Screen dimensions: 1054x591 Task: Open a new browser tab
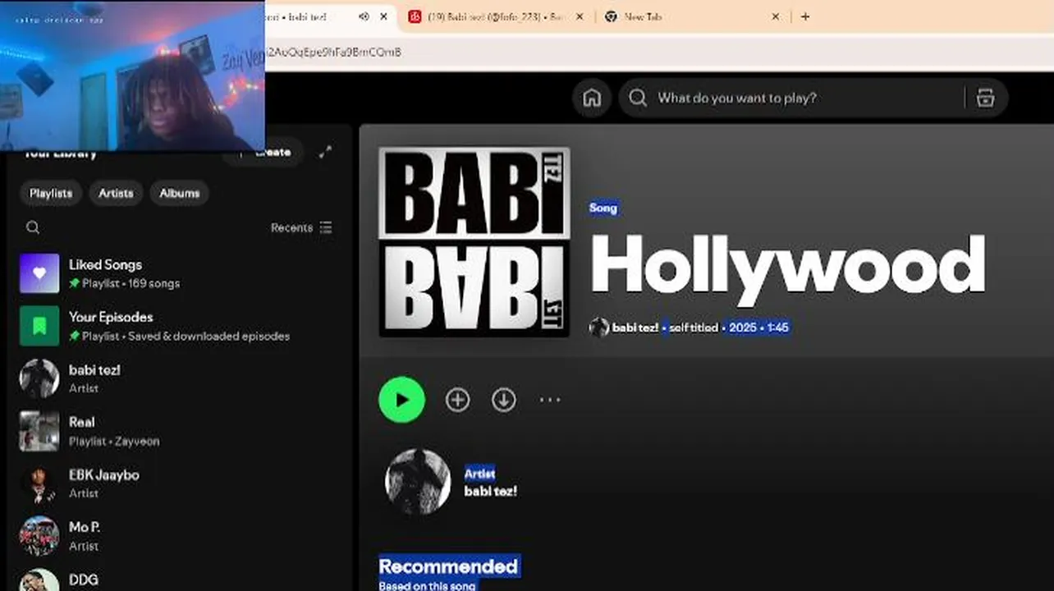805,16
